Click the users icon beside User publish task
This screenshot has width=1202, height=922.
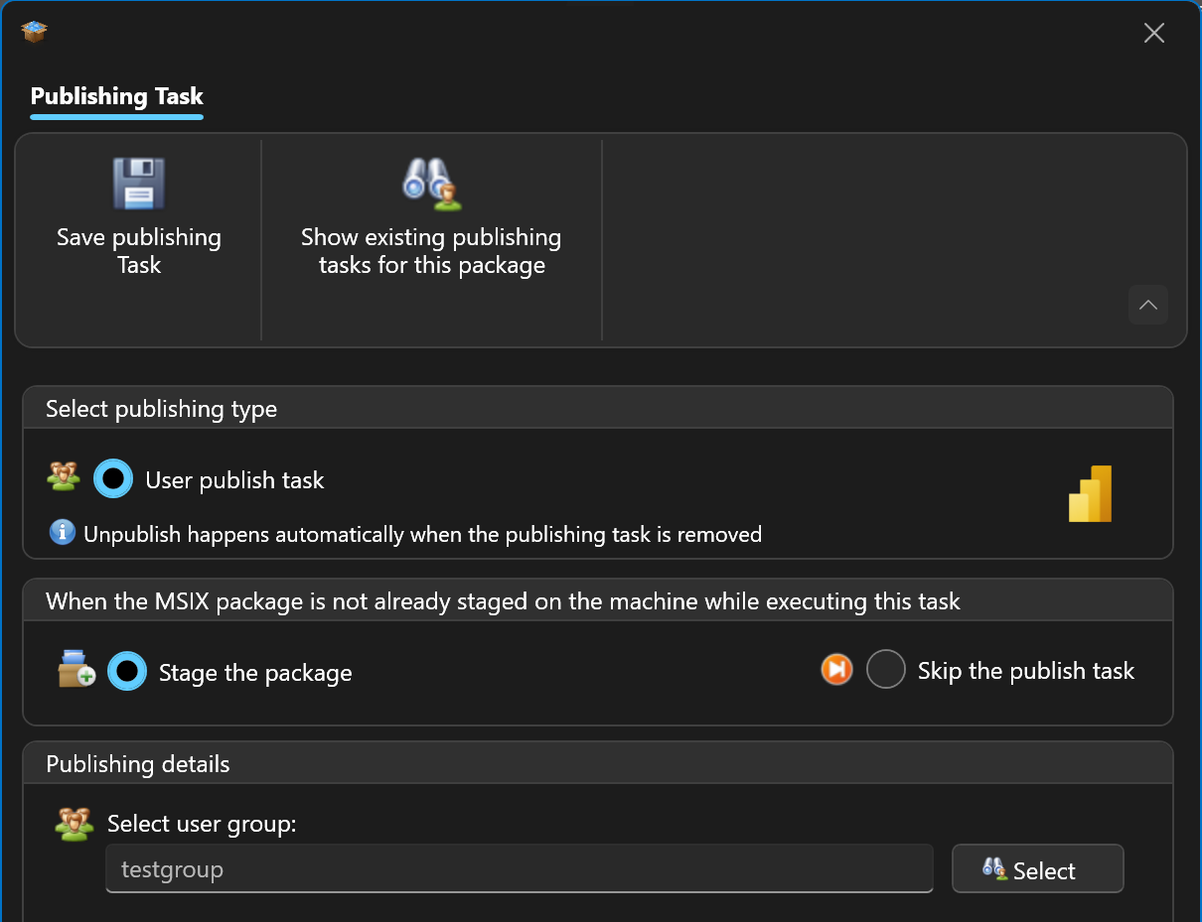pyautogui.click(x=64, y=477)
